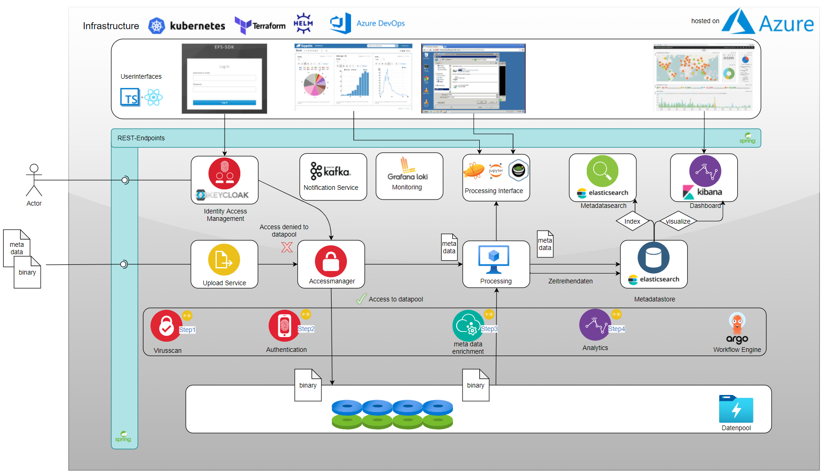Click the binary document beside the Actor
The width and height of the screenshot is (828, 476).
click(x=27, y=272)
